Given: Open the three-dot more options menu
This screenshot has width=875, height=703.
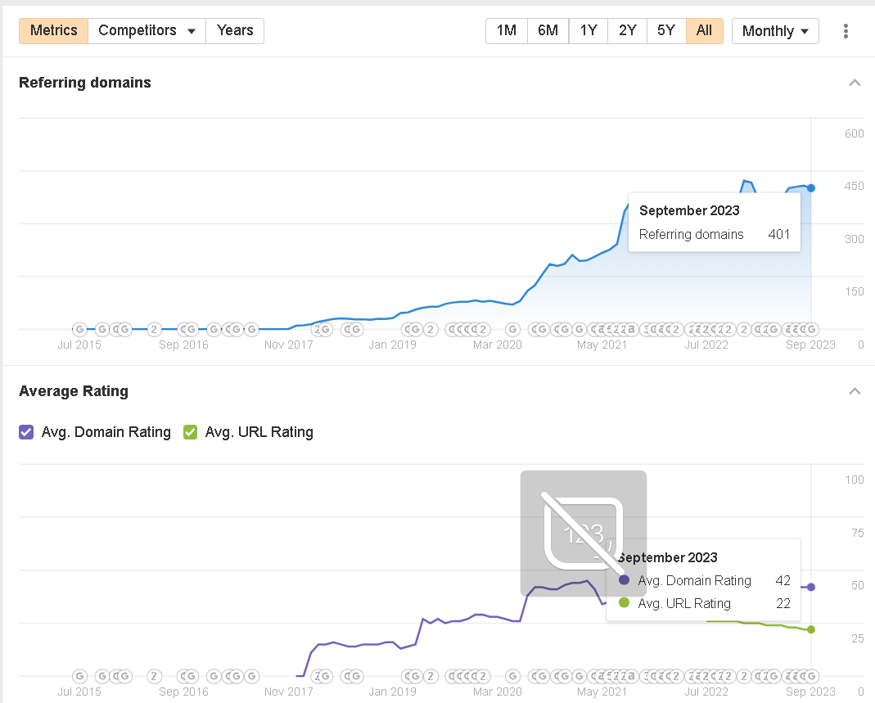Looking at the screenshot, I should pos(846,31).
